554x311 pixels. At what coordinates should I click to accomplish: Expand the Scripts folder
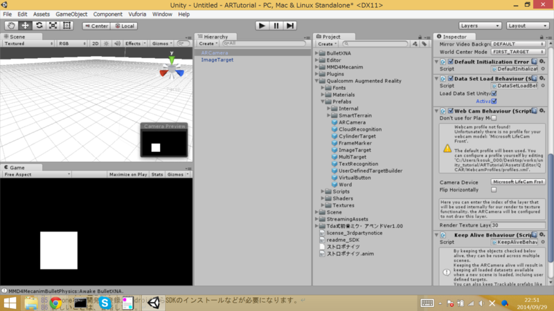pyautogui.click(x=323, y=191)
